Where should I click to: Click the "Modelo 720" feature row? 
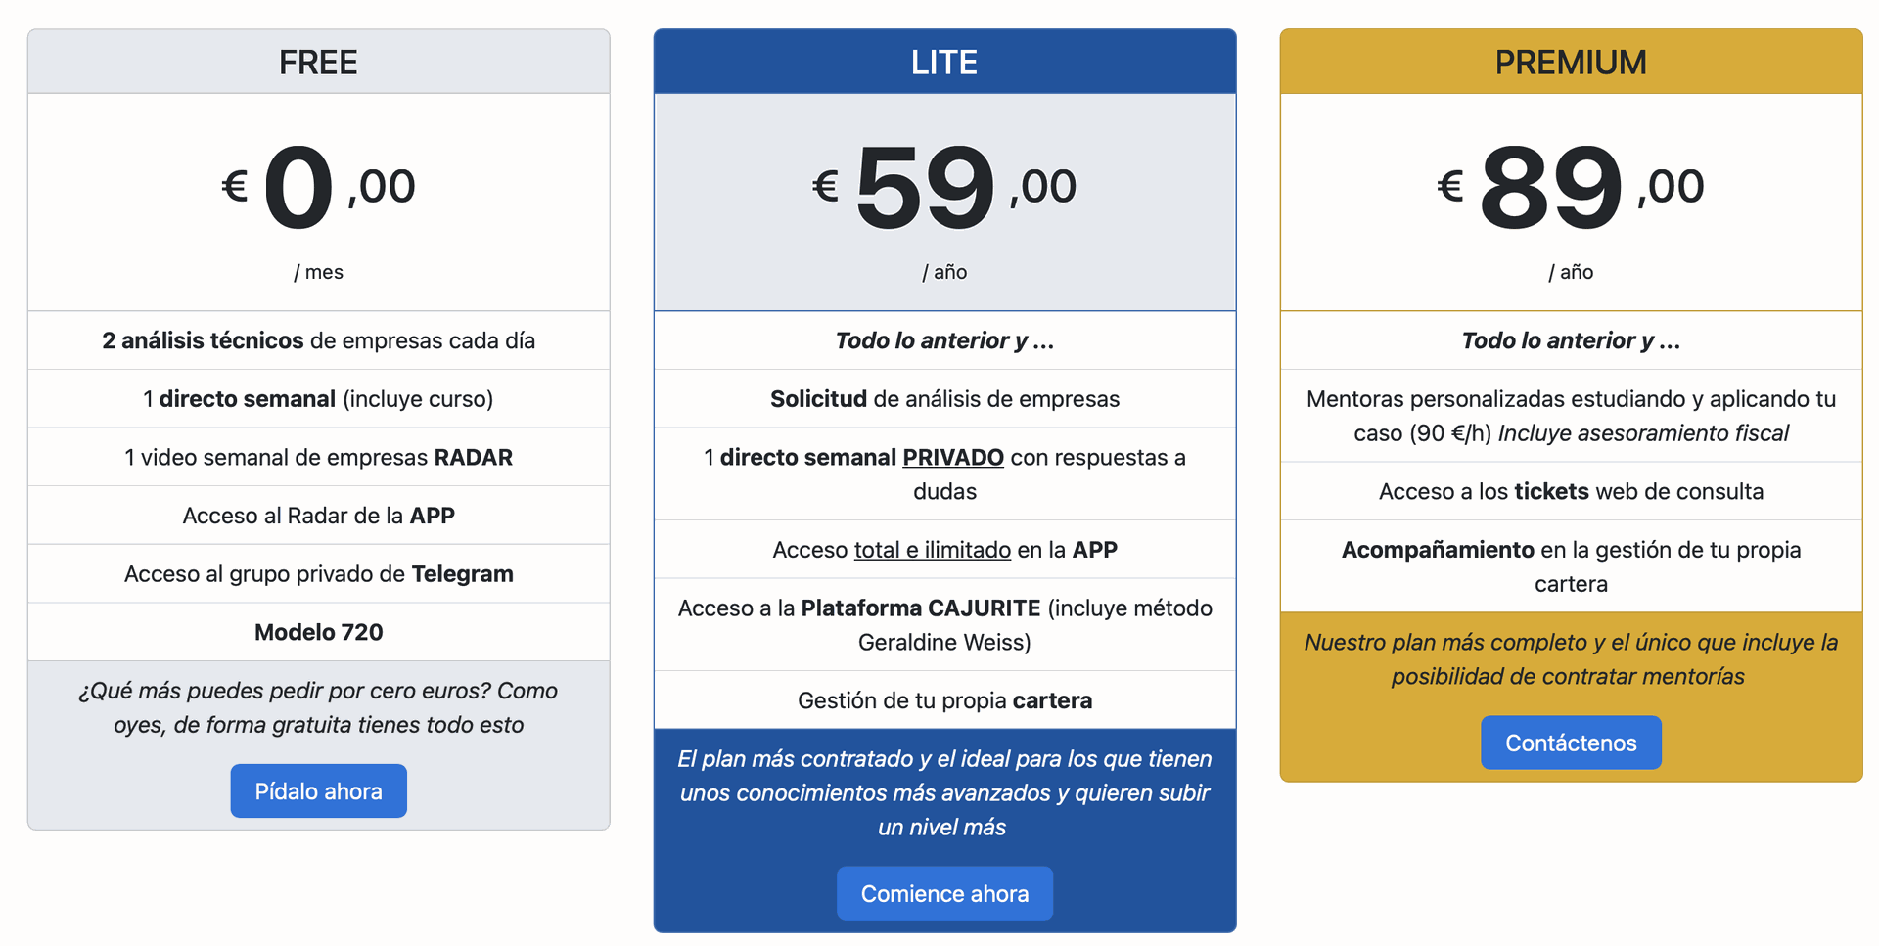click(x=318, y=632)
